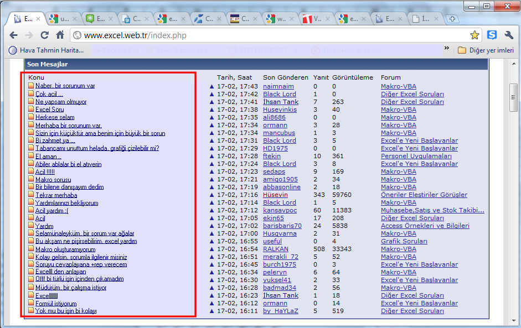Image resolution: width=521 pixels, height=328 pixels.
Task: Expand the bookmarks overflow chevron
Action: [x=447, y=49]
